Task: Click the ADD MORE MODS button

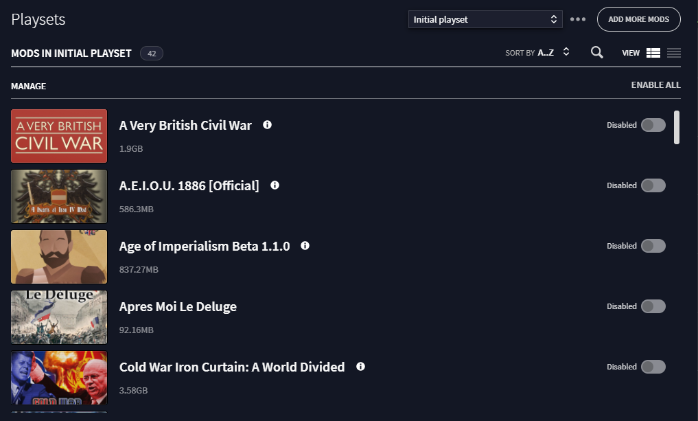Action: pyautogui.click(x=638, y=19)
